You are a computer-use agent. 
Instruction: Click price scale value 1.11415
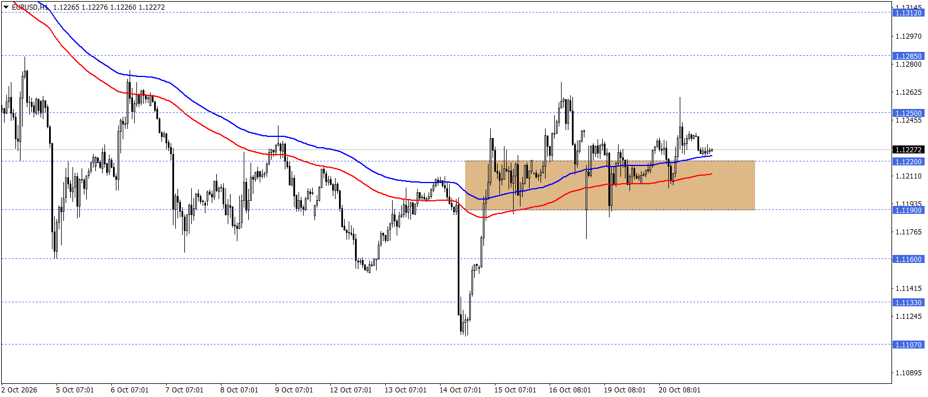(909, 288)
